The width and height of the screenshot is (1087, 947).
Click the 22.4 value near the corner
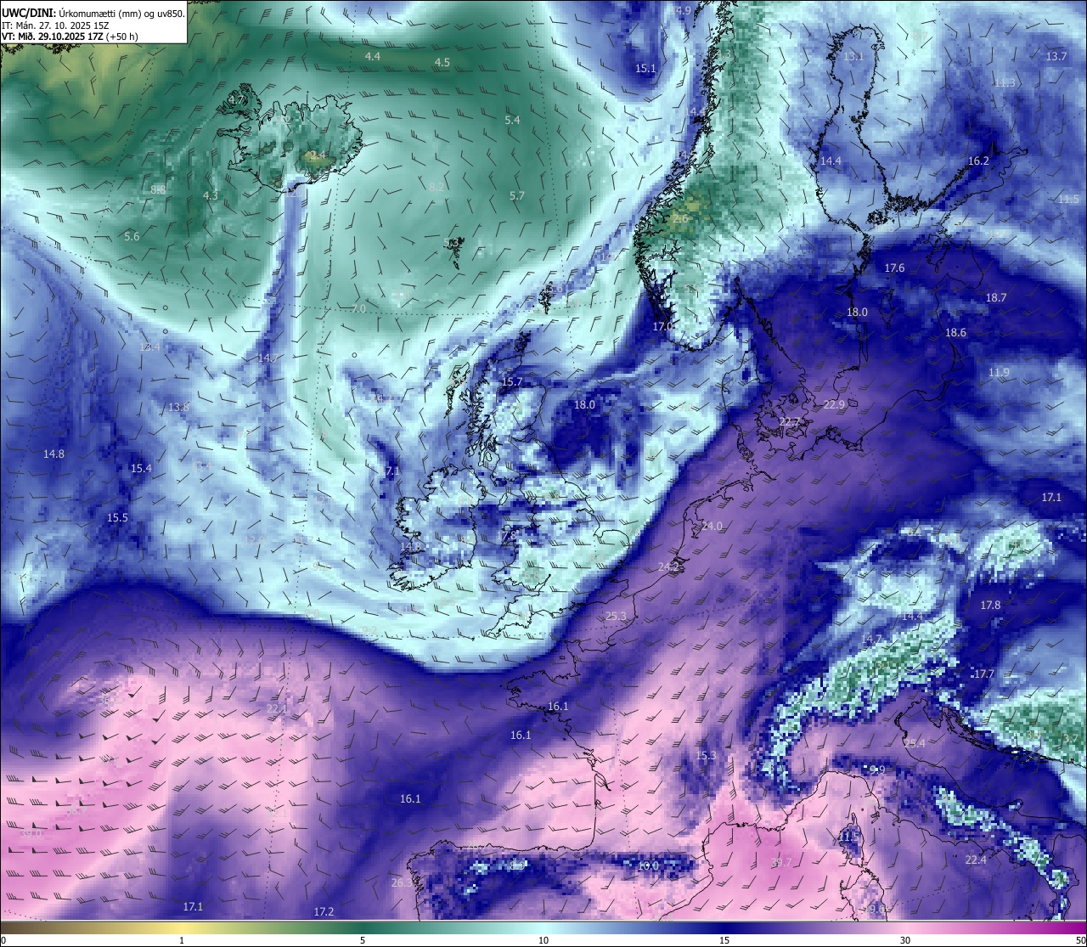point(976,860)
